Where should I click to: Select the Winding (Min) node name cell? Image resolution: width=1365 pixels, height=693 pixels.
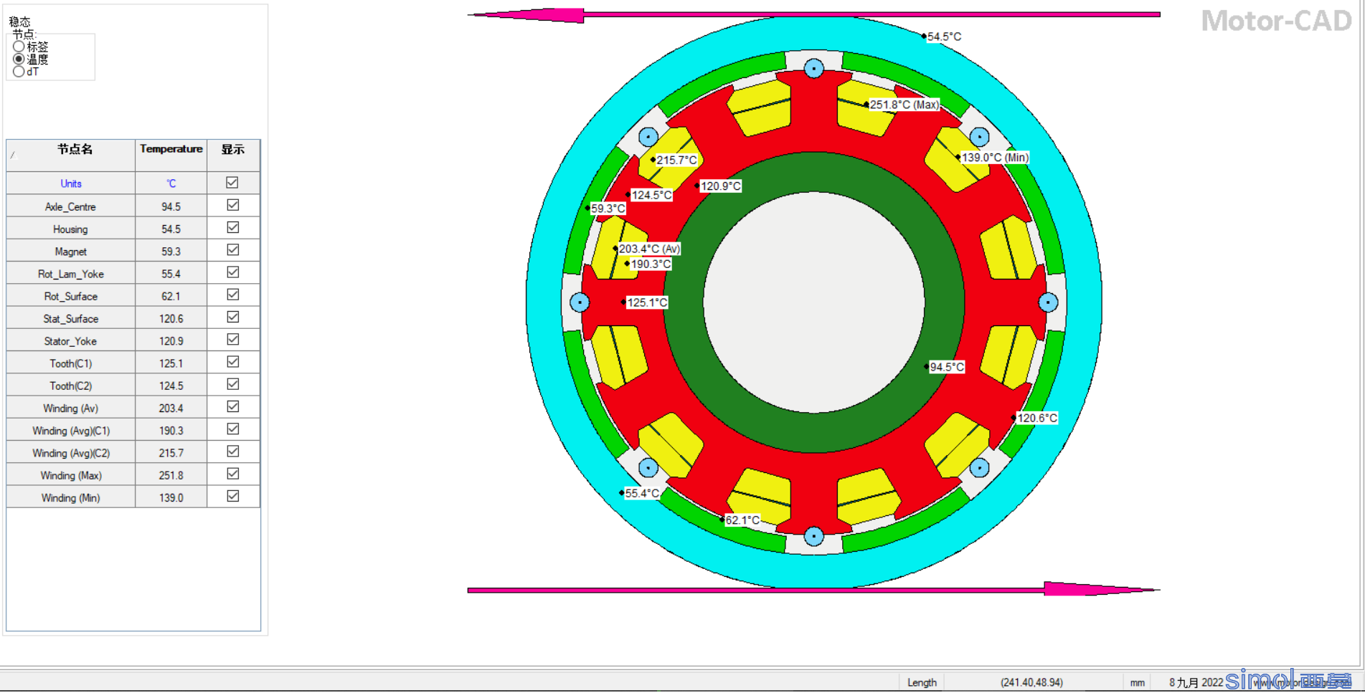71,498
